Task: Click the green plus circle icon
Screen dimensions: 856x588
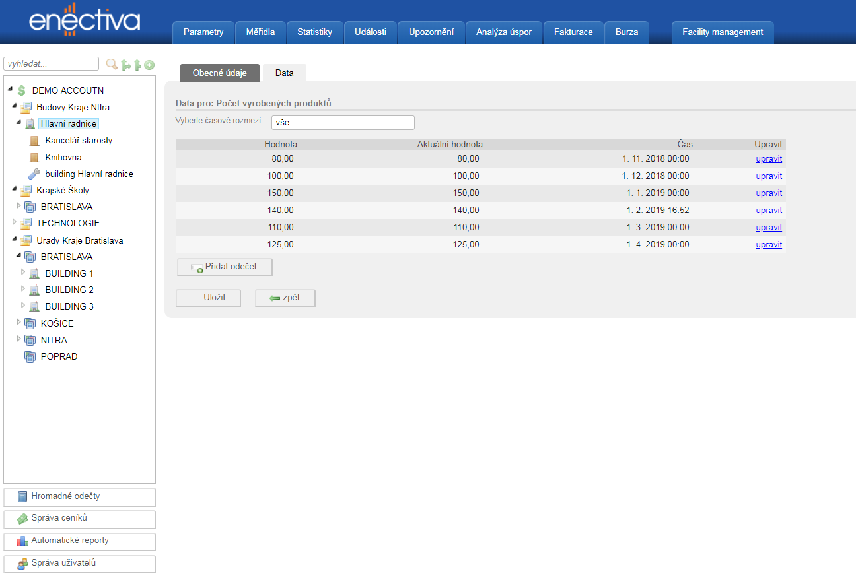Action: [x=149, y=65]
